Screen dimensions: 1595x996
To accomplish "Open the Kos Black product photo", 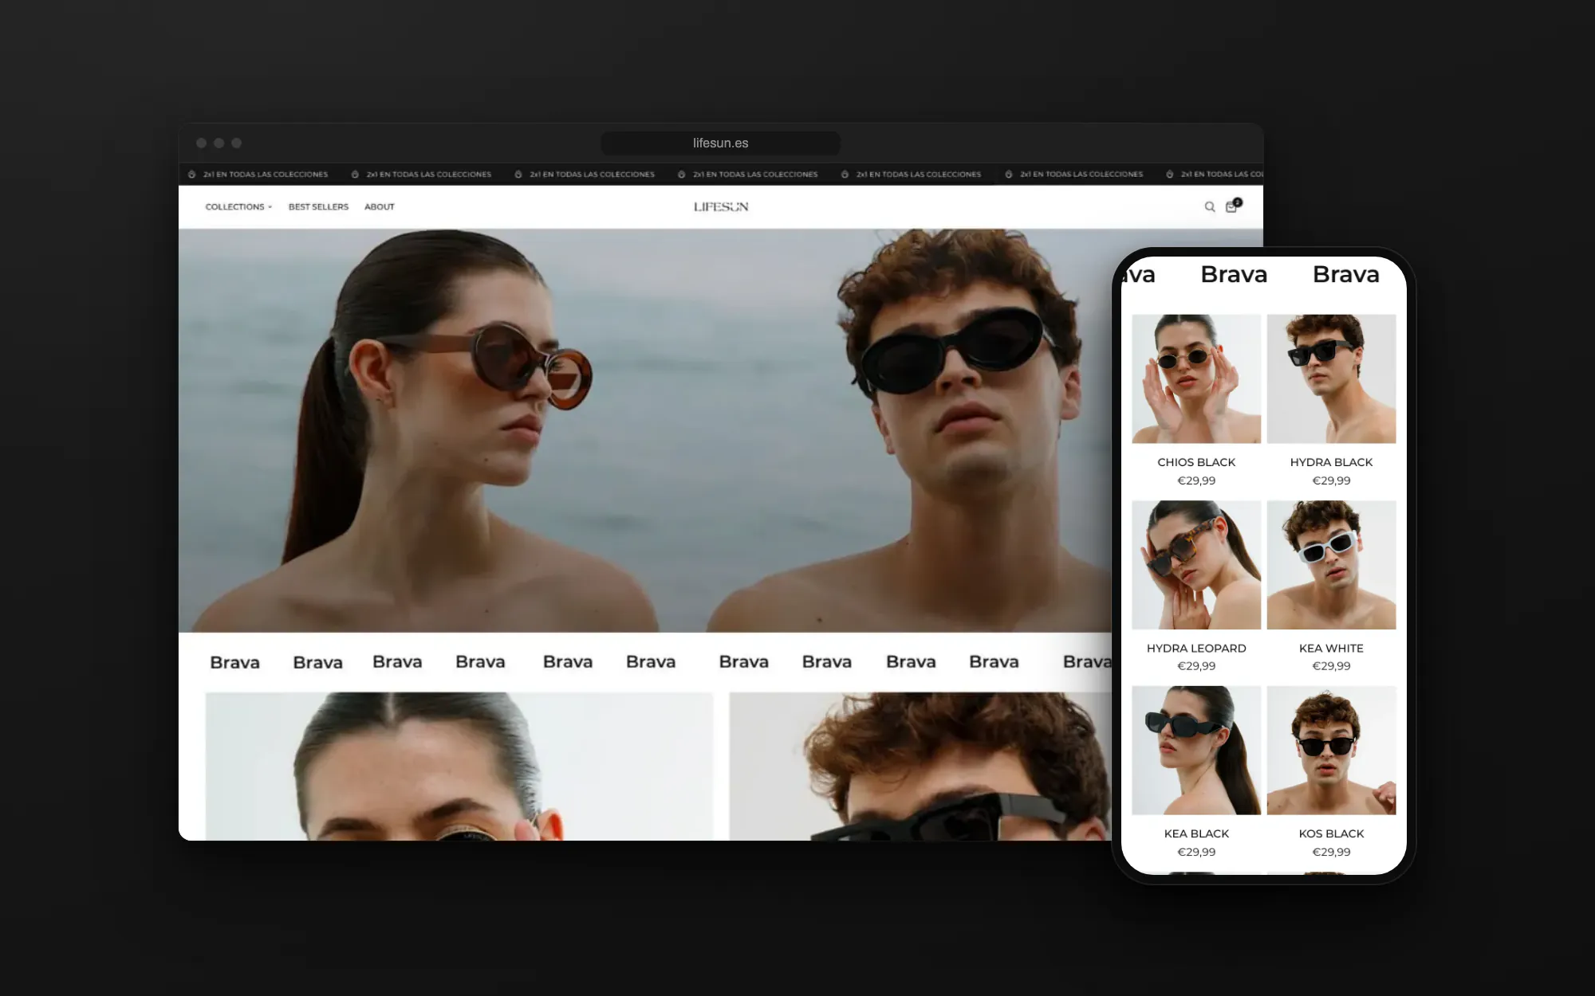I will (1331, 751).
